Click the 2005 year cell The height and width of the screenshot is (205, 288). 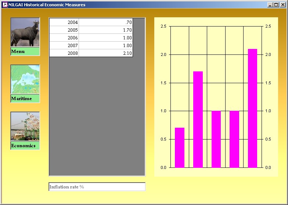(x=64, y=30)
